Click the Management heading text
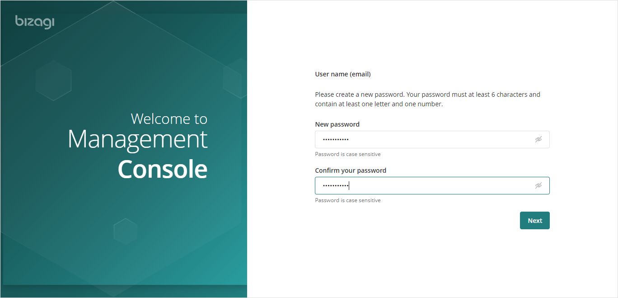This screenshot has height=298, width=618. point(137,139)
